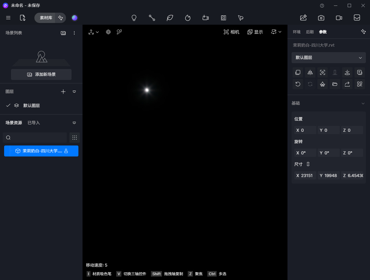Click the 添加新场景 button
Image resolution: width=370 pixels, height=280 pixels.
pyautogui.click(x=41, y=74)
